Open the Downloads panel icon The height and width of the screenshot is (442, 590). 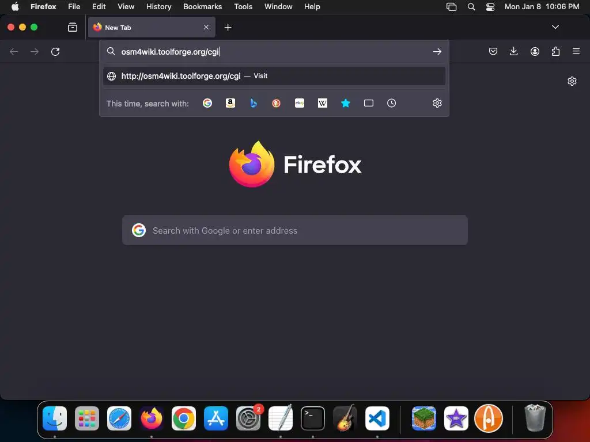click(513, 51)
